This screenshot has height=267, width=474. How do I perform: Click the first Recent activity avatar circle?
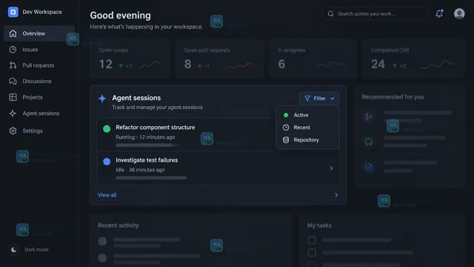pyautogui.click(x=102, y=241)
